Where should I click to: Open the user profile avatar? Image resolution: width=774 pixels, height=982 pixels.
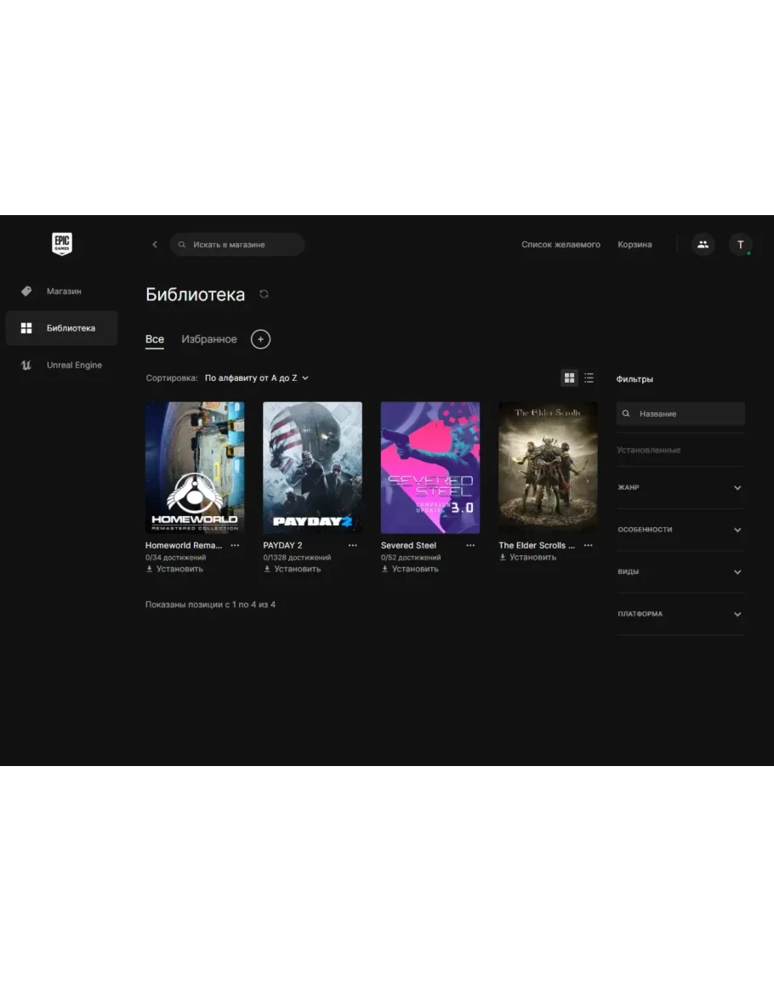point(740,245)
